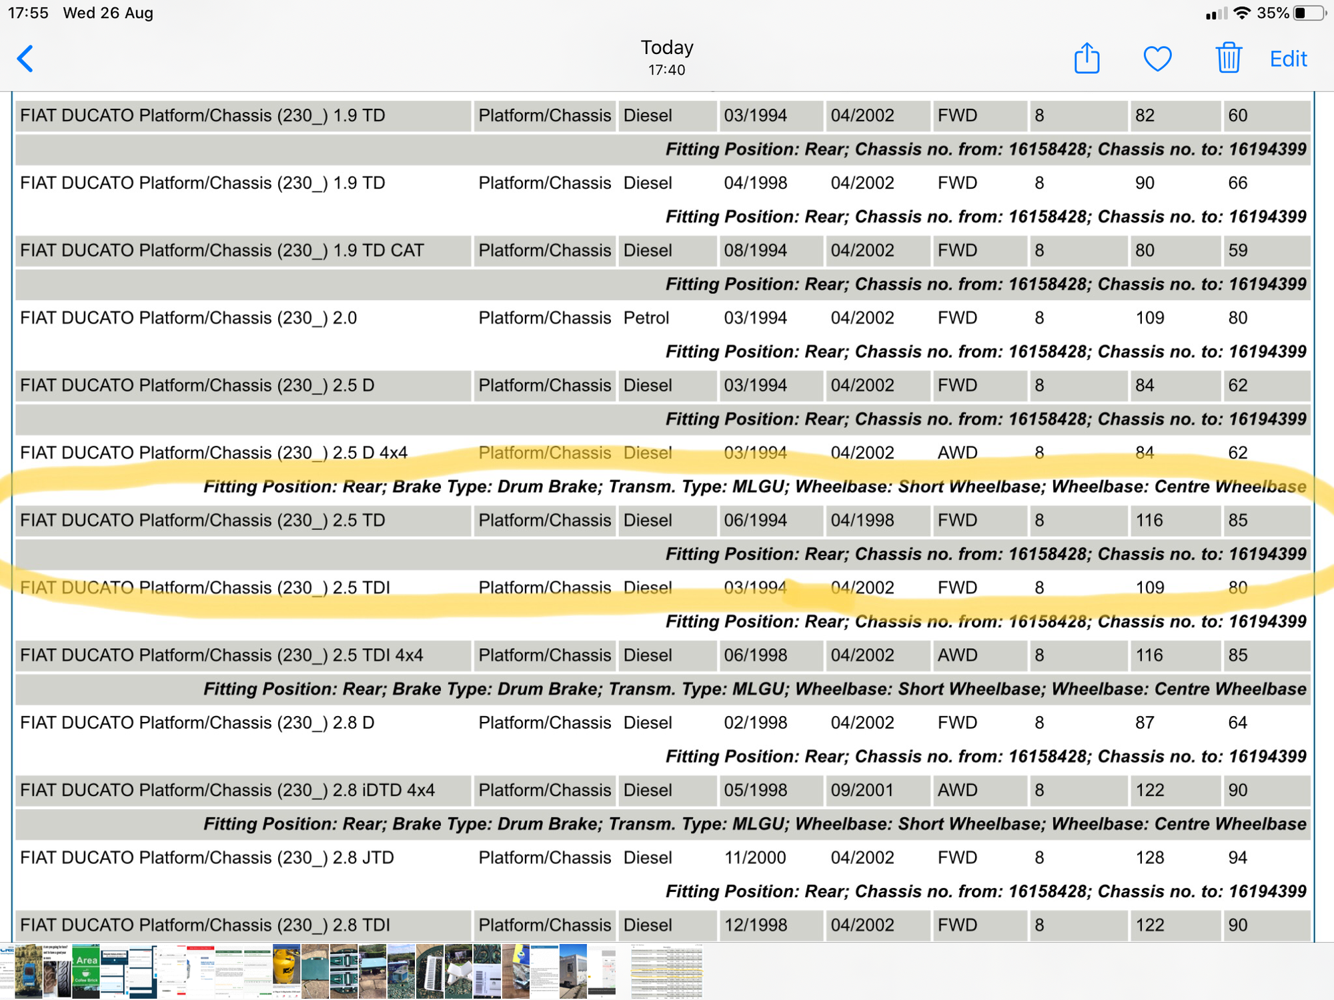Tap the cellular signal bars icon
Image resolution: width=1334 pixels, height=1000 pixels.
coord(1217,13)
